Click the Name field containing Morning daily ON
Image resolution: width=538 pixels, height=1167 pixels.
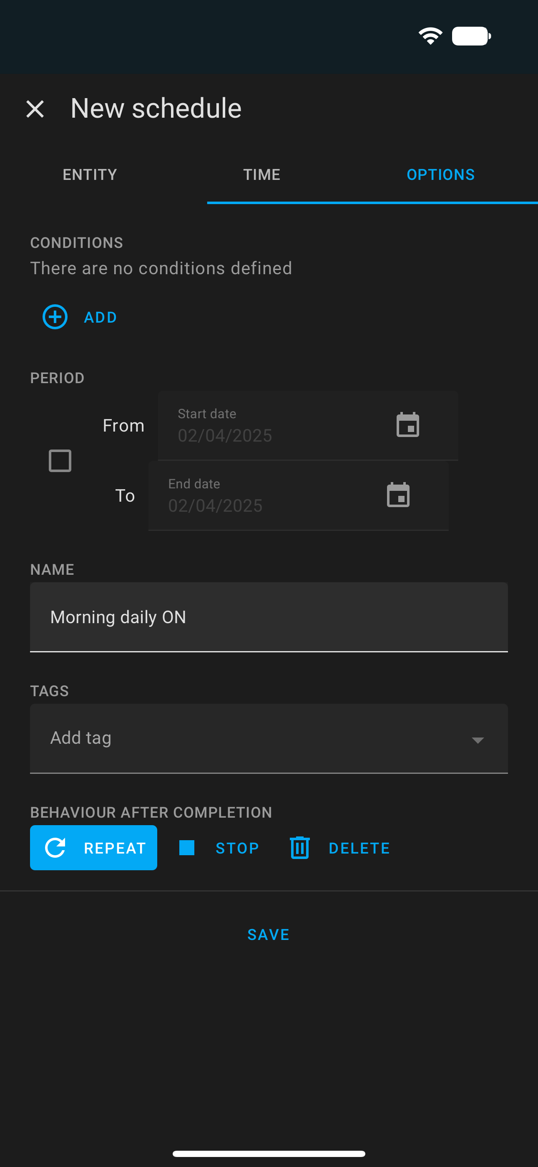(269, 617)
